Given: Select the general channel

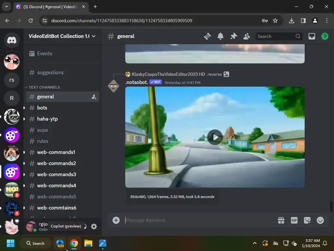Looking at the screenshot, I should (x=62, y=97).
